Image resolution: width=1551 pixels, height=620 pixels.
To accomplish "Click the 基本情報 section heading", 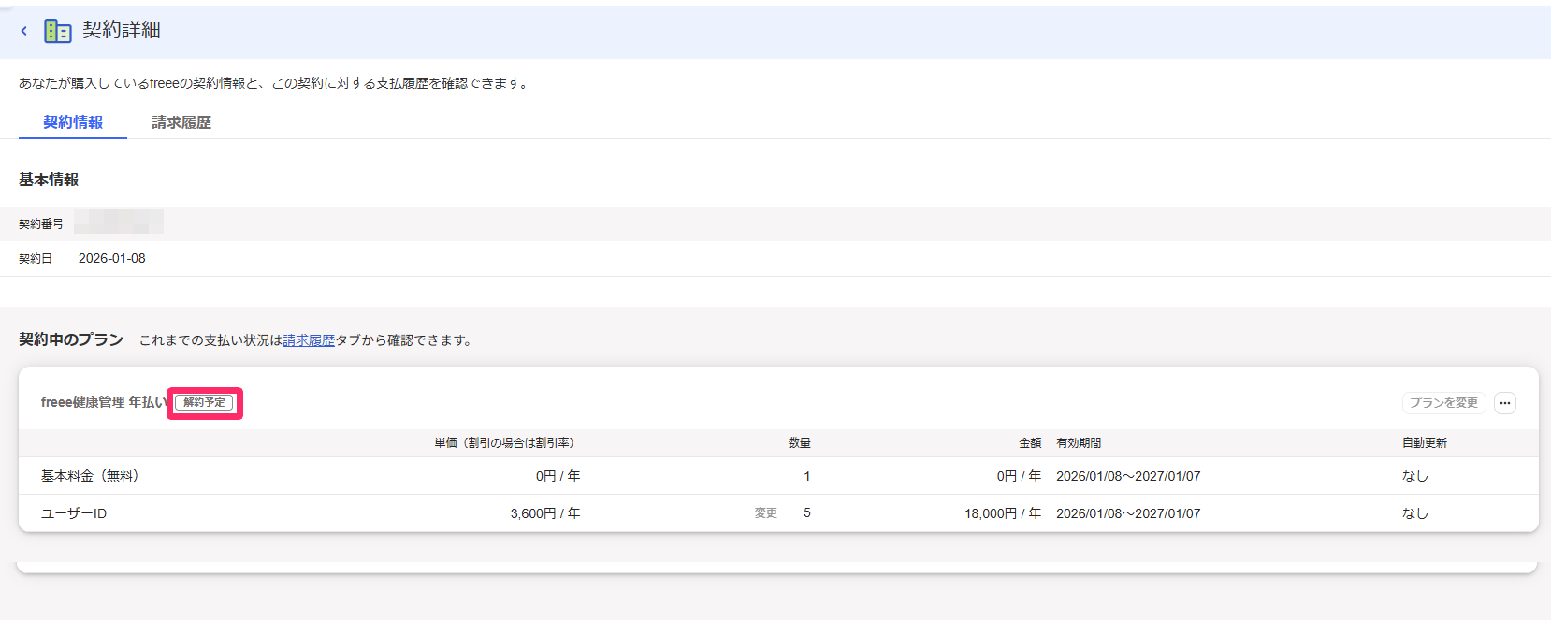I will 49,180.
